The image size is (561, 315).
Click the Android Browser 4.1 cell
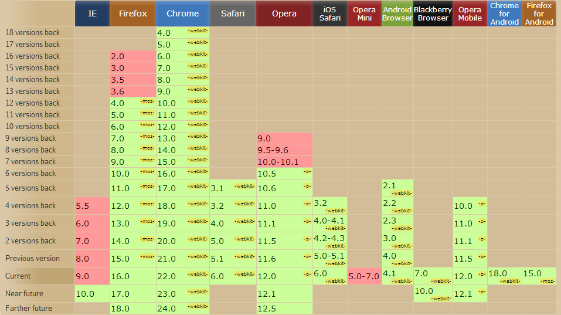tap(397, 276)
